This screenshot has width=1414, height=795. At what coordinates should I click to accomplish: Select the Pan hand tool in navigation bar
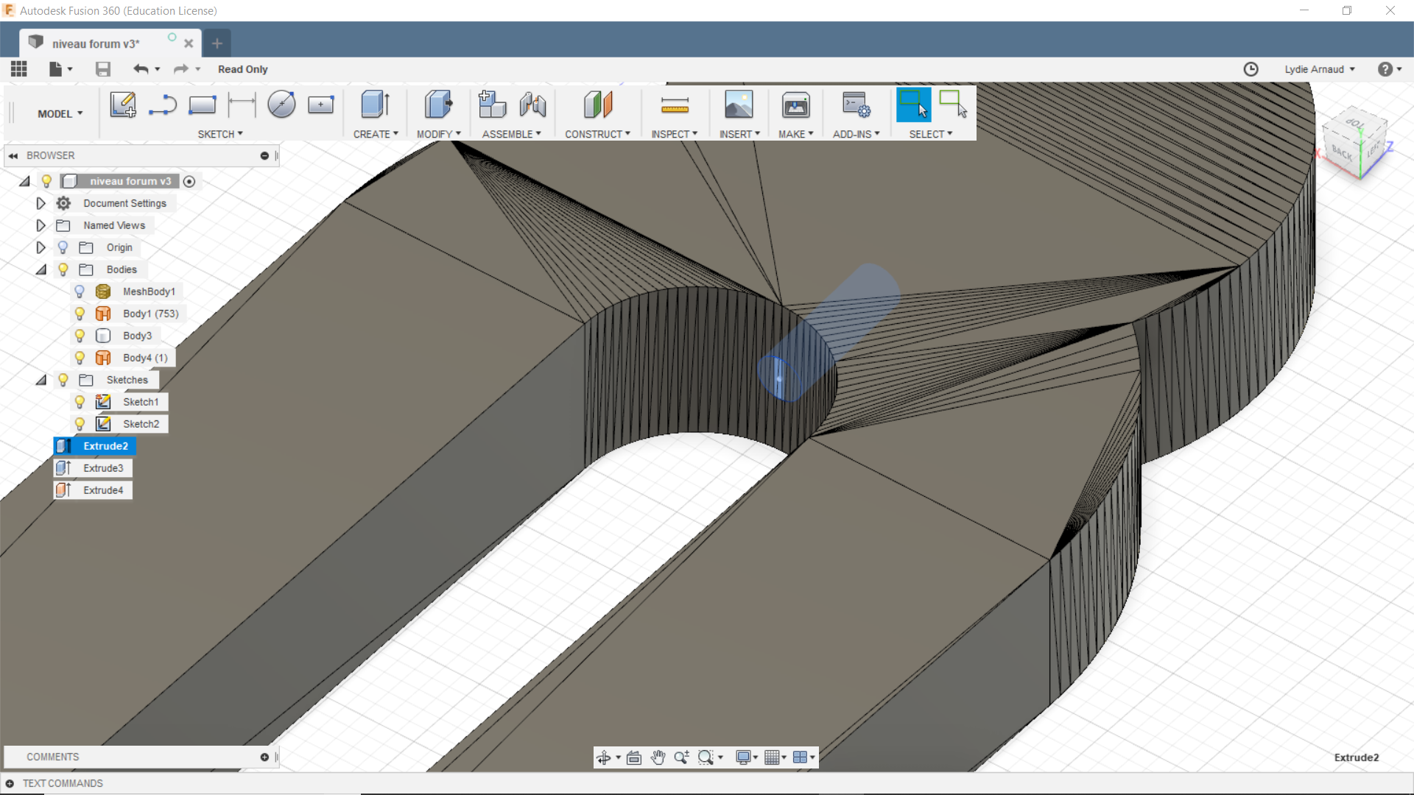pos(658,757)
